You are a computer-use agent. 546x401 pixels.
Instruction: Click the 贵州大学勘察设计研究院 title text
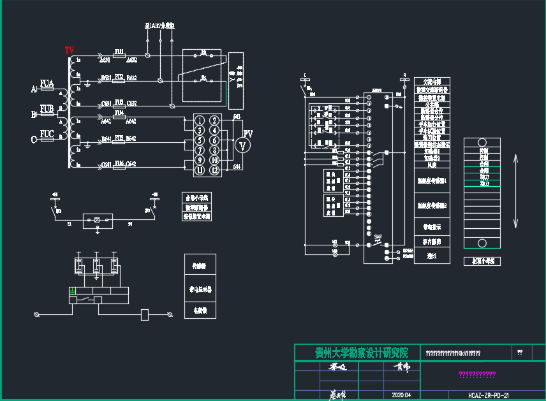362,353
